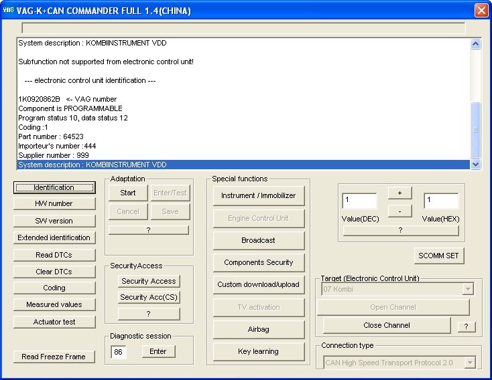Open the SecurityAccess help question mark
The width and height of the screenshot is (492, 380).
[149, 314]
